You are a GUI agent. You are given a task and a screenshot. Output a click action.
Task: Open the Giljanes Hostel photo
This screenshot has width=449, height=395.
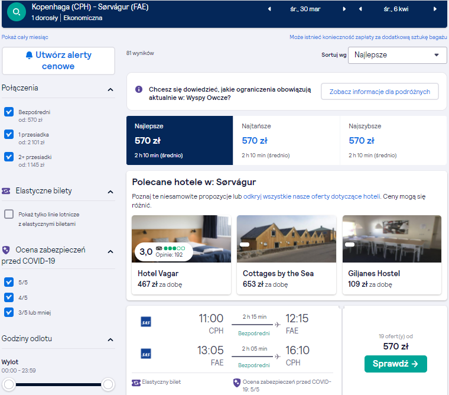tap(392, 239)
